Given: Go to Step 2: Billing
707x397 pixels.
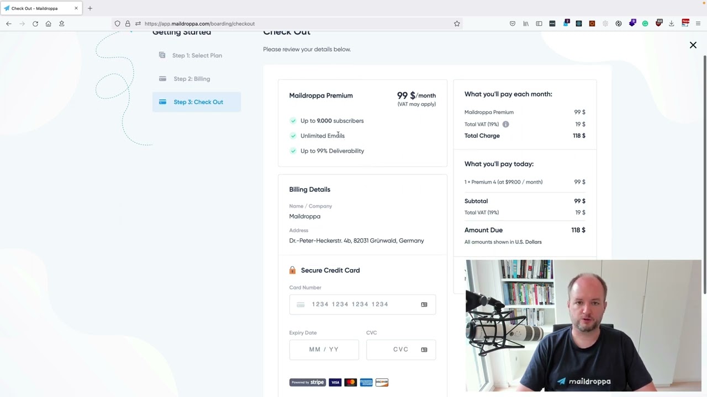Looking at the screenshot, I should coord(197,79).
